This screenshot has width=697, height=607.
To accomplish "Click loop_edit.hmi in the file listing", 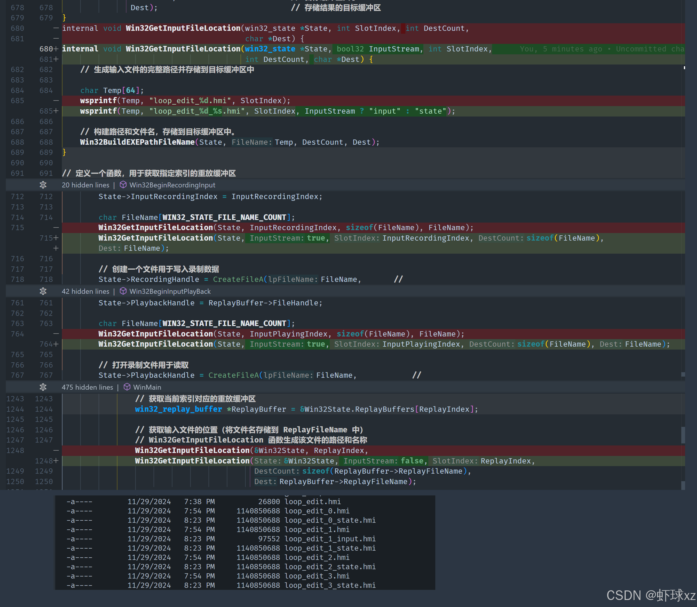I will 313,502.
